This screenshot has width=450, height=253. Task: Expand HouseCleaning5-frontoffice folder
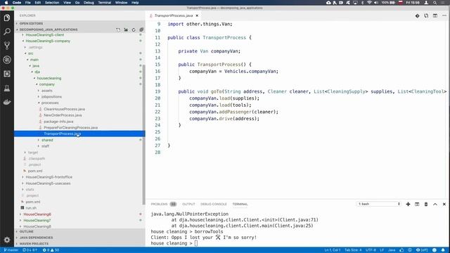click(x=49, y=177)
